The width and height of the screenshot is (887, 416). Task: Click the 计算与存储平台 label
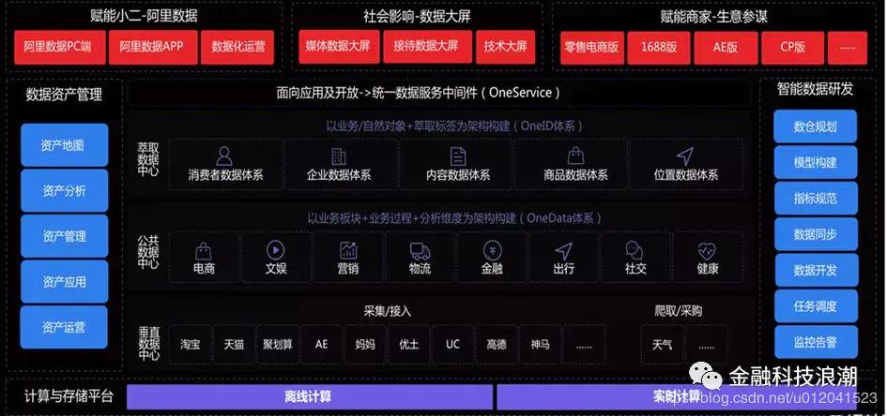69,396
